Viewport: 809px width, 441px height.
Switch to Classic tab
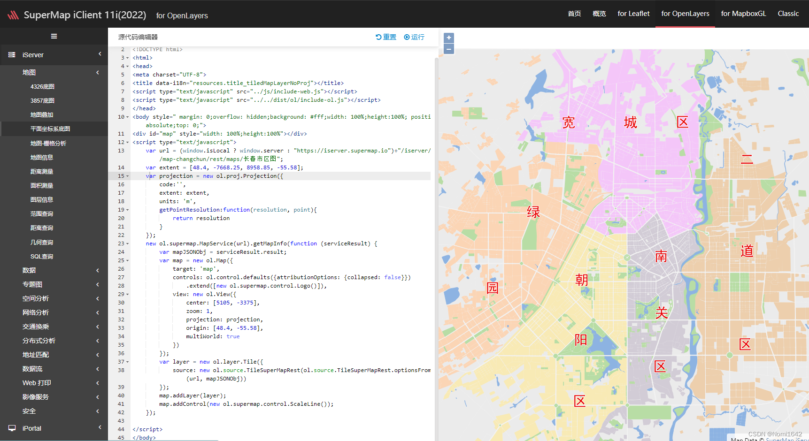[x=788, y=14]
